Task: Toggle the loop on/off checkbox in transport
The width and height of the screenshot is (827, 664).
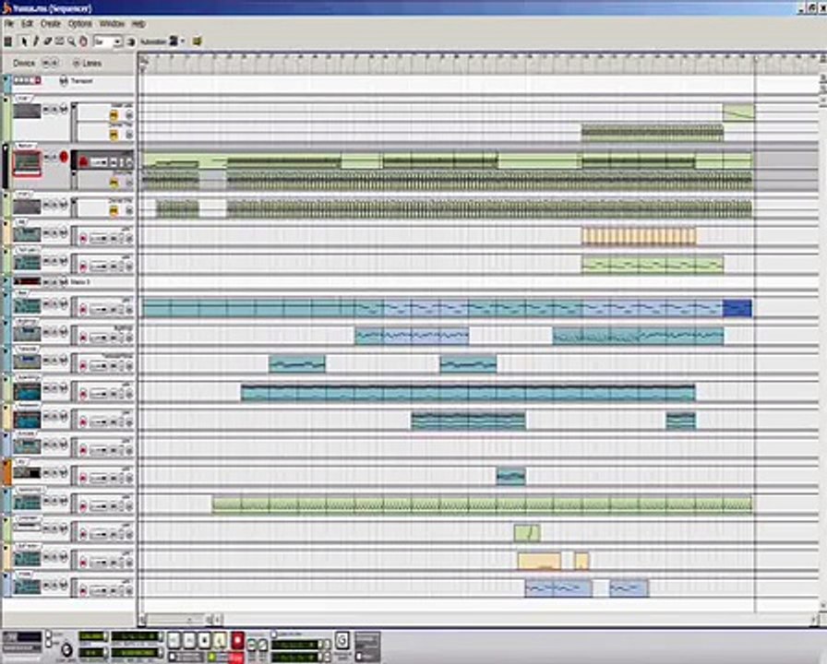Action: pos(275,634)
